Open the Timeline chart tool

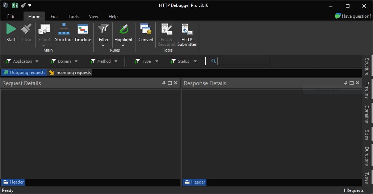click(x=83, y=33)
